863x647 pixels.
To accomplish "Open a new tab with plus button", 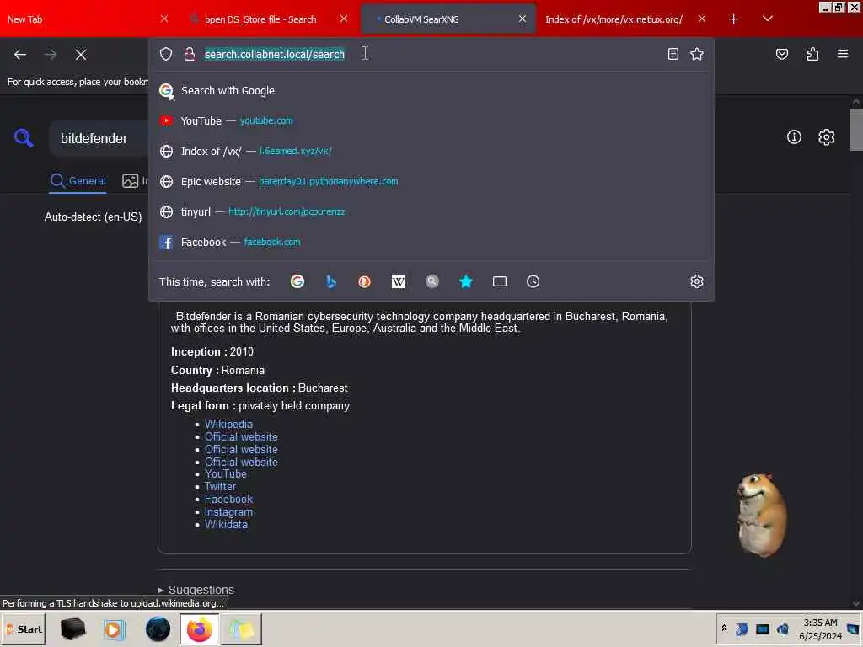I will pyautogui.click(x=734, y=19).
